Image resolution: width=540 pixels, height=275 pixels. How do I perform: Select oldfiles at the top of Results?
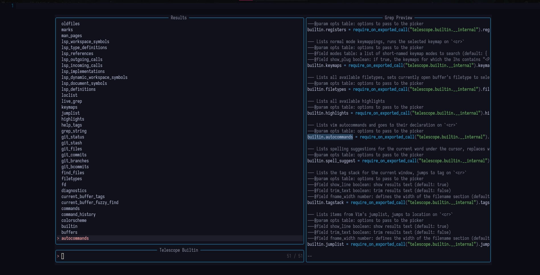point(70,24)
